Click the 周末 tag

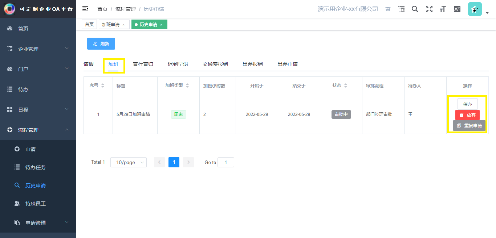coord(178,114)
